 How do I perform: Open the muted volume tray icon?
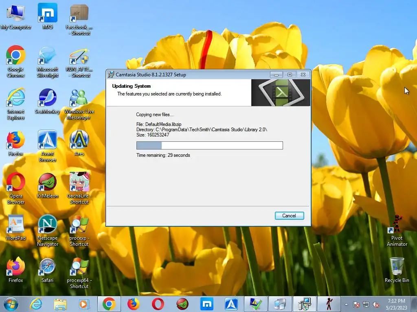[x=376, y=304]
